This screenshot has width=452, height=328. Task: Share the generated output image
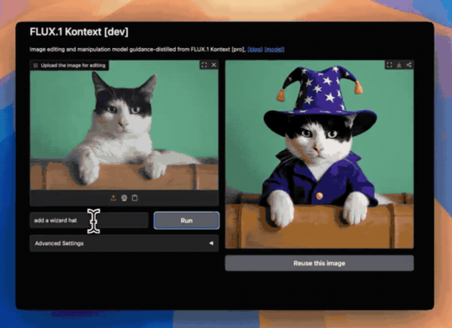tap(409, 65)
